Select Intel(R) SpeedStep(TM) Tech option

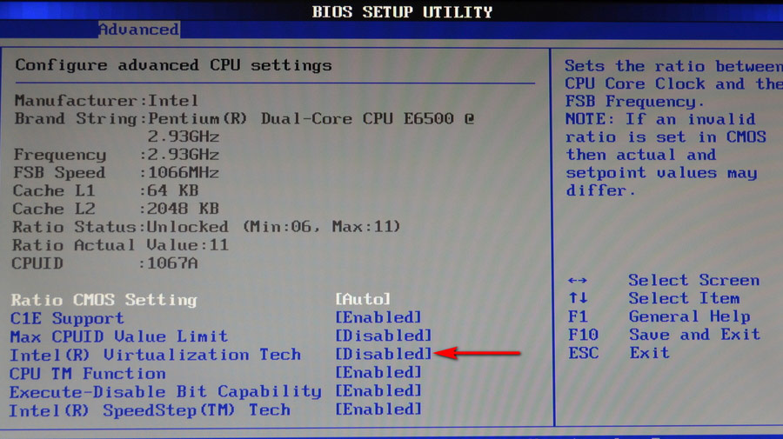150,410
